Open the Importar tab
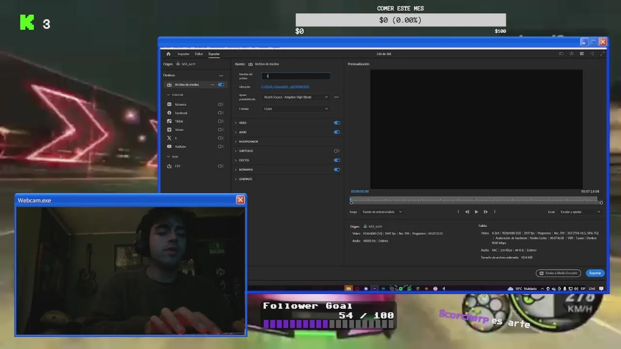Image resolution: width=621 pixels, height=349 pixels. click(183, 54)
